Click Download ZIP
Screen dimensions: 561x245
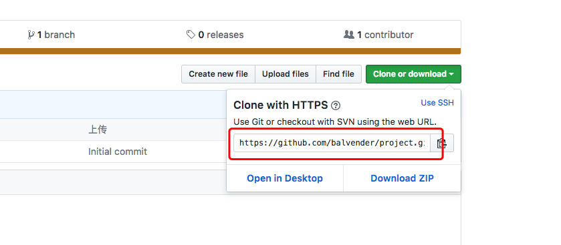tap(402, 178)
